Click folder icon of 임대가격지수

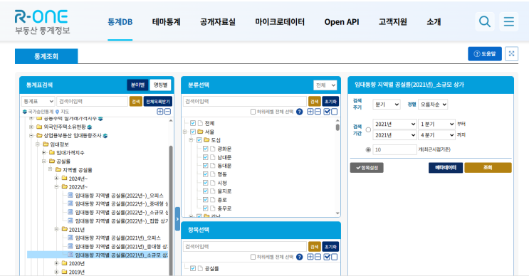click(51, 153)
